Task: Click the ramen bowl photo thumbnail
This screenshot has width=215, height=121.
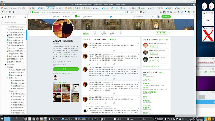Action: point(66,97)
